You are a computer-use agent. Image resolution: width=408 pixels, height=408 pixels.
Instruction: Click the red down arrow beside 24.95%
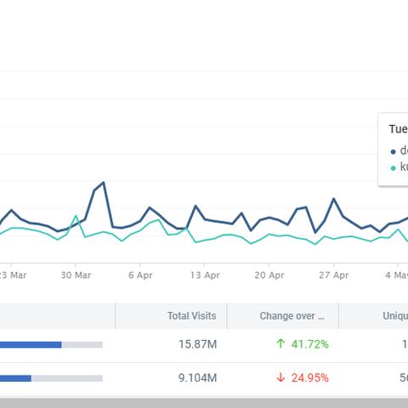coord(280,377)
